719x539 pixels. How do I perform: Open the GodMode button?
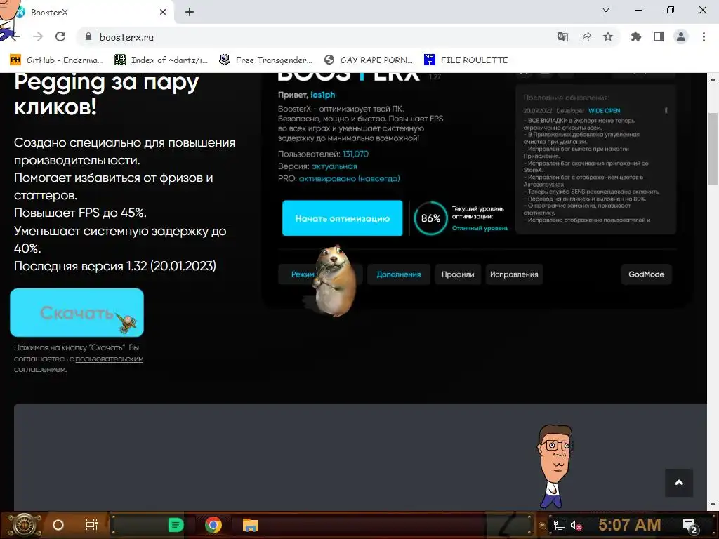click(x=646, y=274)
